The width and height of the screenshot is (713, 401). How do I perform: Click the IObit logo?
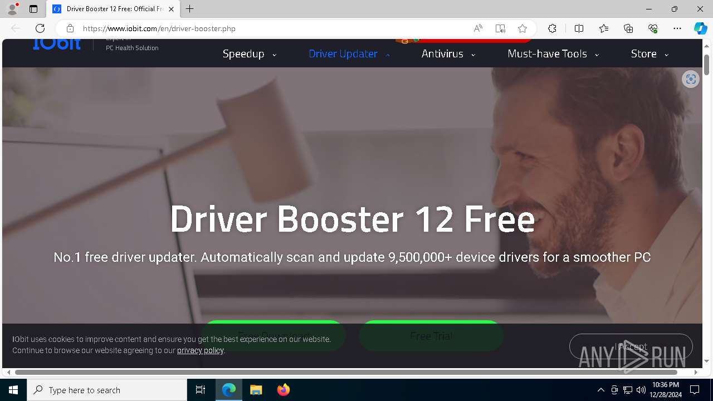coord(57,43)
